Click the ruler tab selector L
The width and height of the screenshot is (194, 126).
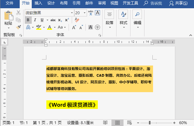tap(5, 42)
